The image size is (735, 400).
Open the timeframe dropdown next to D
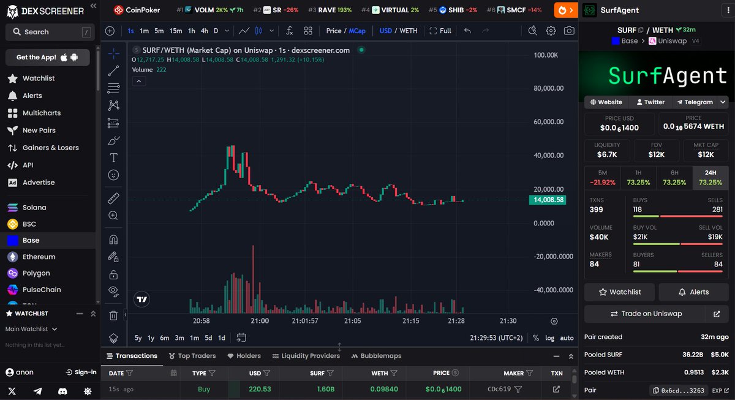click(x=227, y=31)
